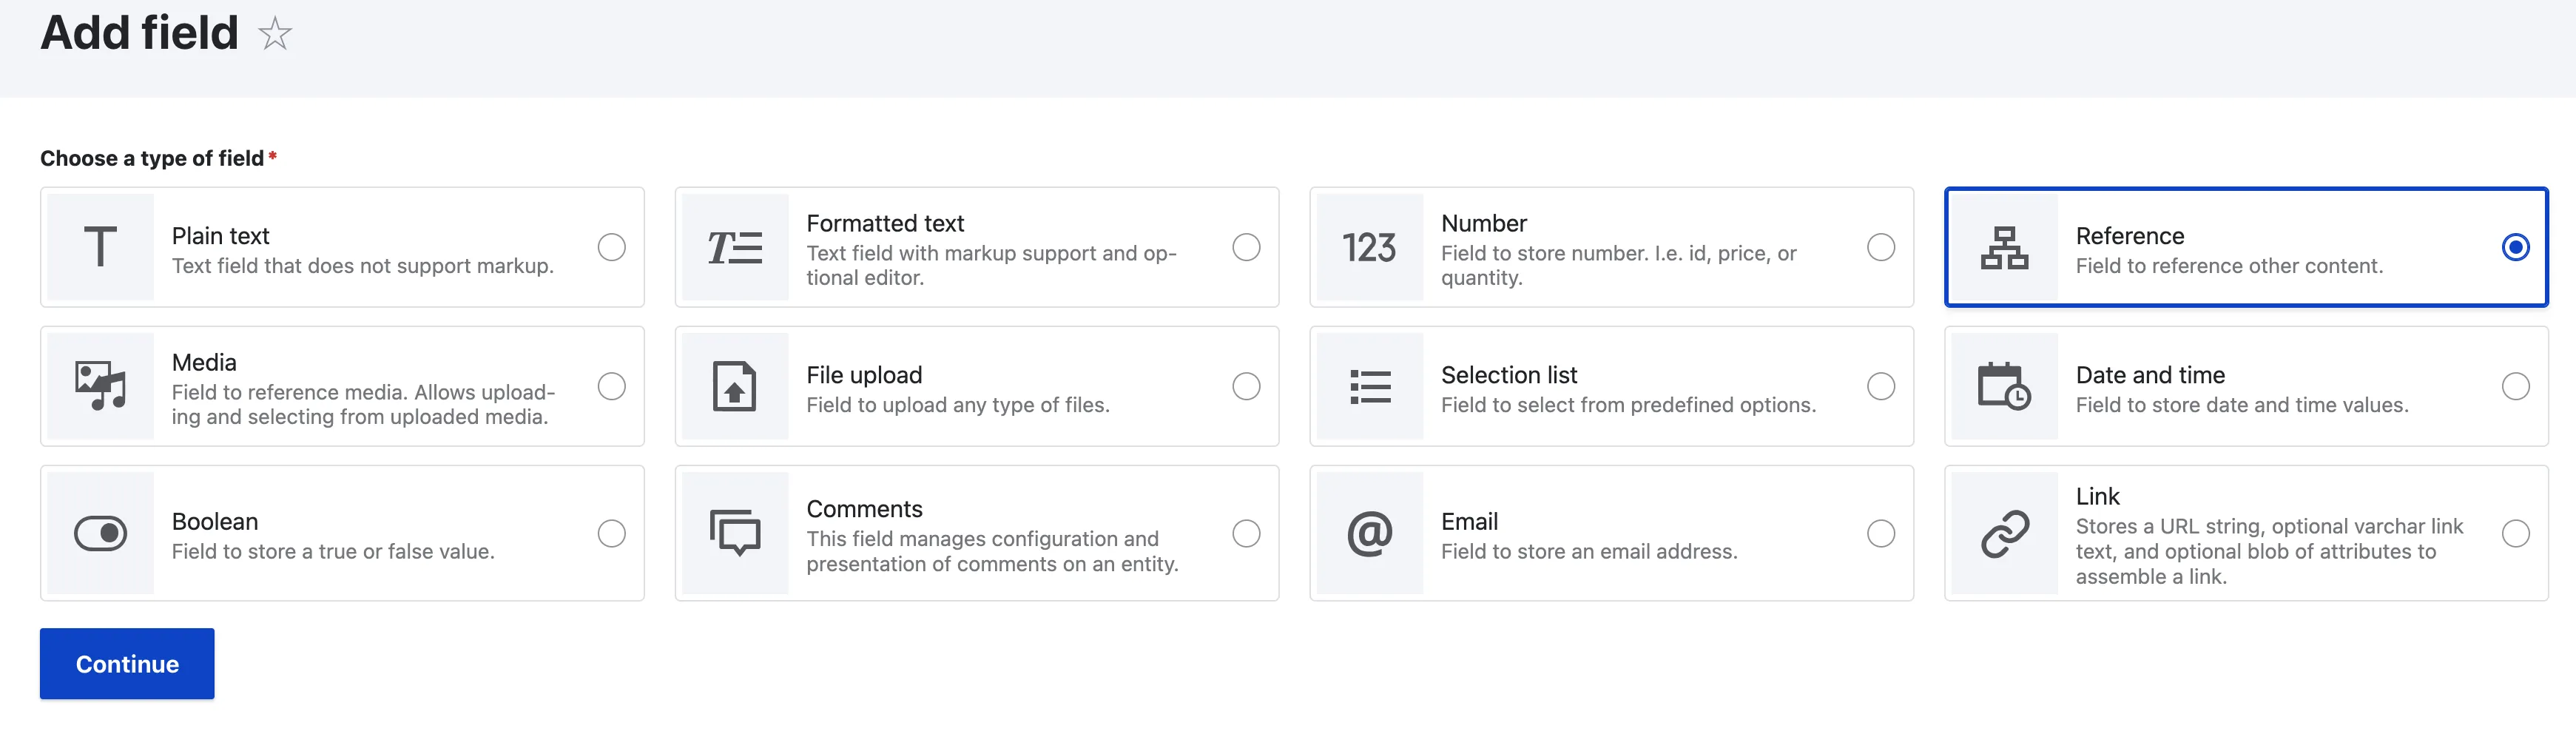Click the Selection list title text
This screenshot has width=2576, height=734.
(1508, 375)
